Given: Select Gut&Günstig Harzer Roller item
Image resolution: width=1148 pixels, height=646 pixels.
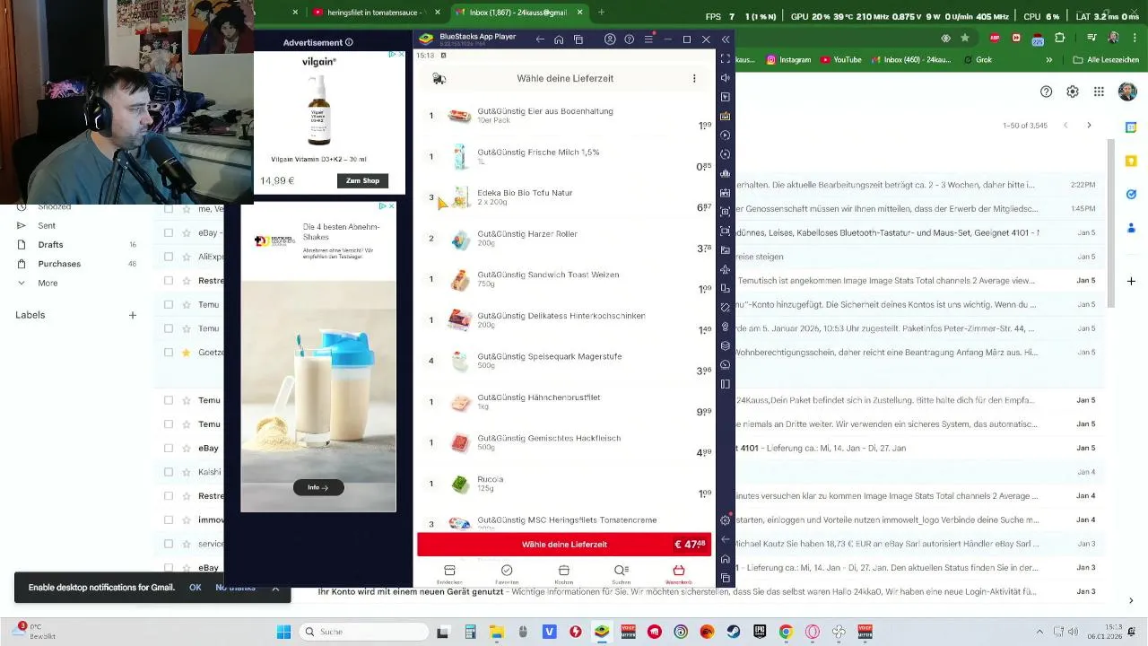Looking at the screenshot, I should pos(565,239).
